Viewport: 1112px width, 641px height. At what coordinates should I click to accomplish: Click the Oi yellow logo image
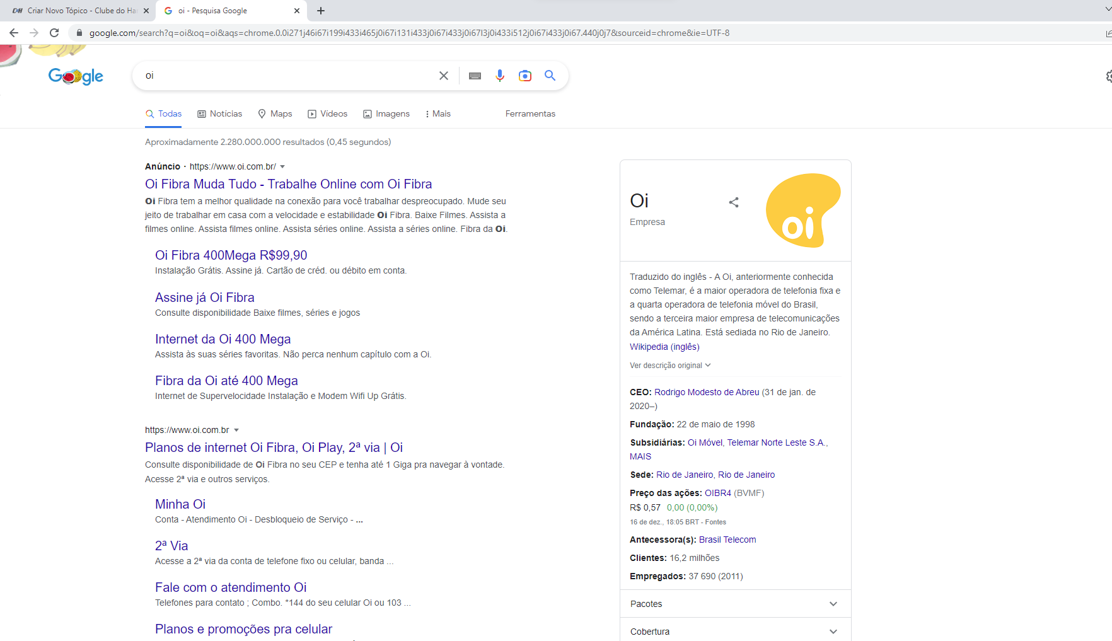[803, 211]
